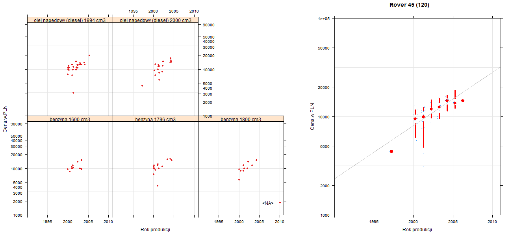Screen dimensions: 512x236
Task: Click the 'benzyna 1600 cm3' panel header
Action: coord(70,119)
